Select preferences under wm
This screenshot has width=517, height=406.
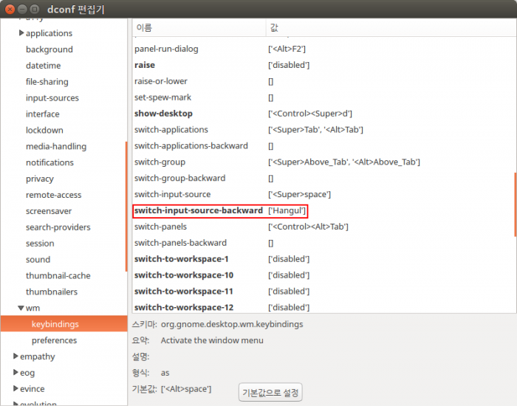point(55,340)
